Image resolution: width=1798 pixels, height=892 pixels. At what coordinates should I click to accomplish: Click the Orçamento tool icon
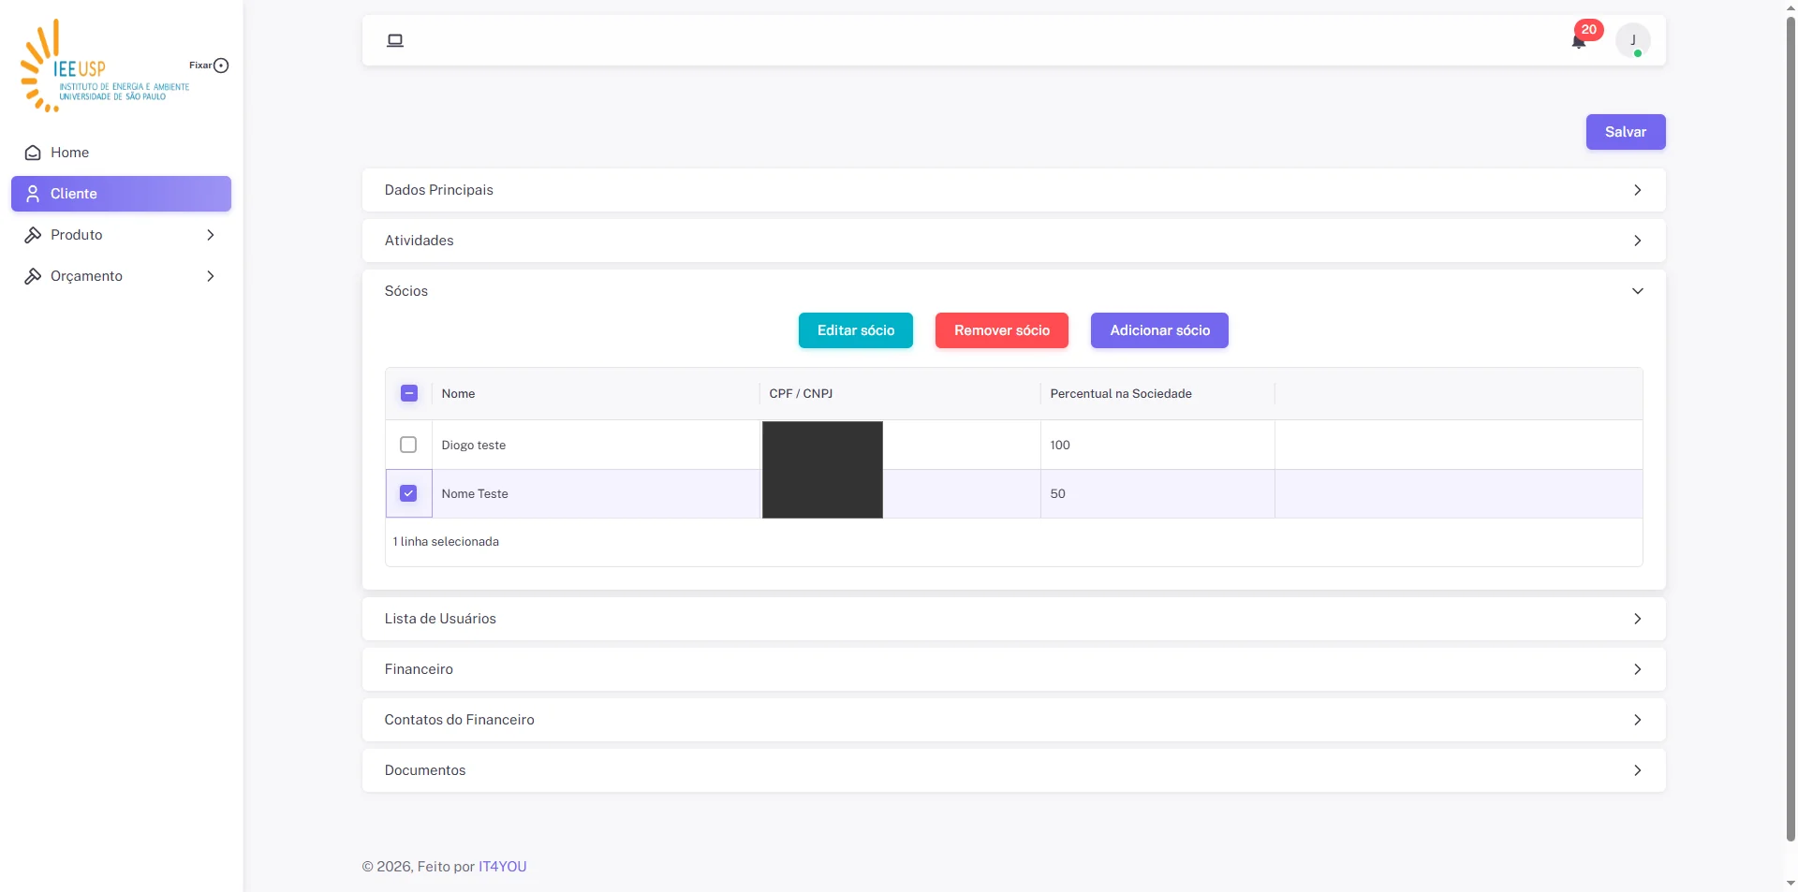point(33,276)
